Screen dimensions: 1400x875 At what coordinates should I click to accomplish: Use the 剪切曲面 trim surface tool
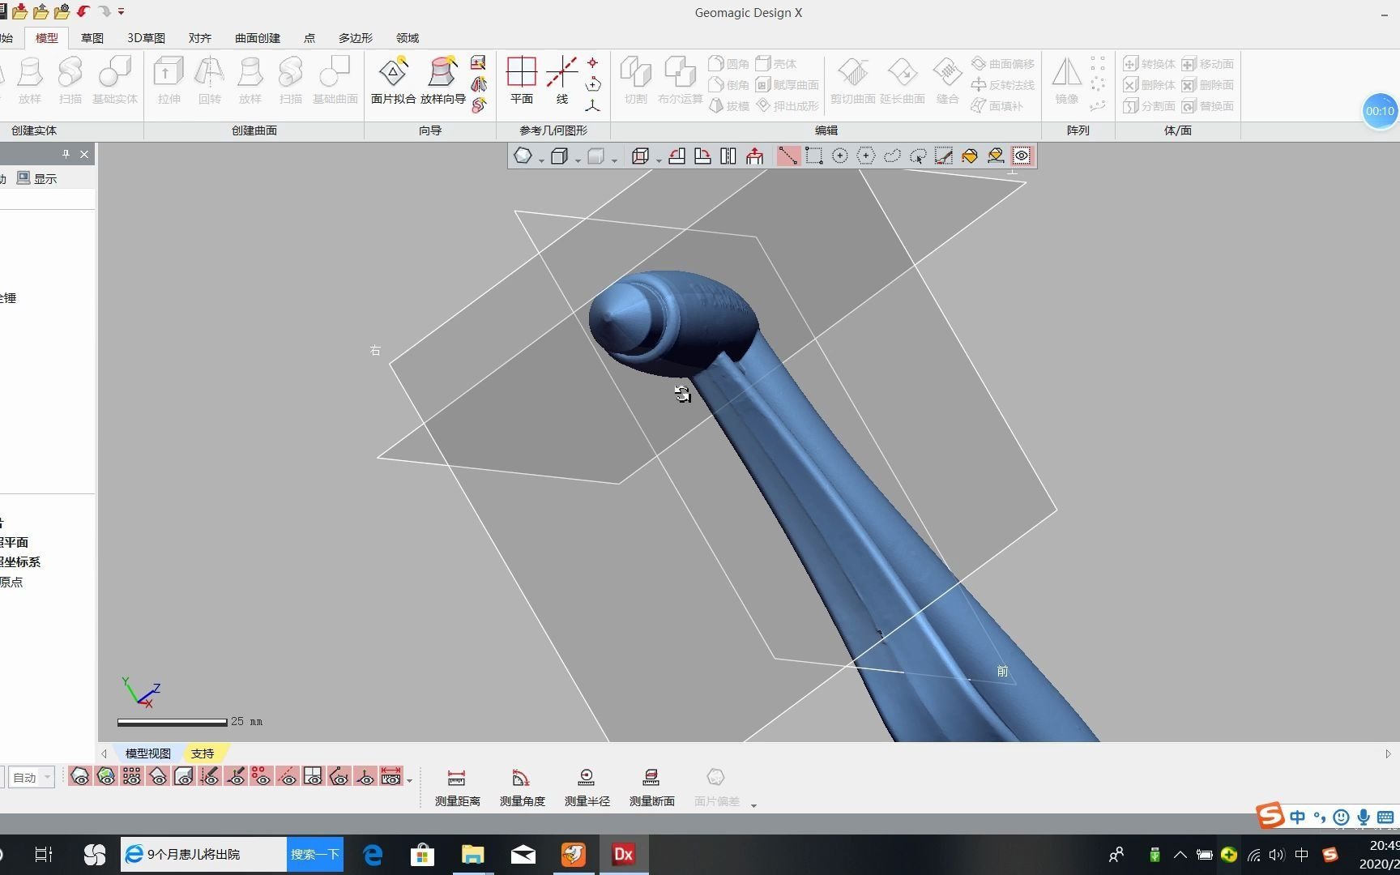[x=853, y=79]
